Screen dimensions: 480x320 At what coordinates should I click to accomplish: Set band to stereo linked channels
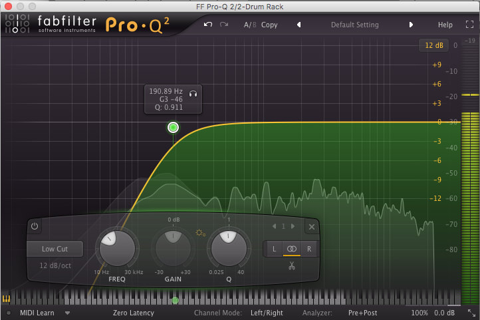[291, 249]
